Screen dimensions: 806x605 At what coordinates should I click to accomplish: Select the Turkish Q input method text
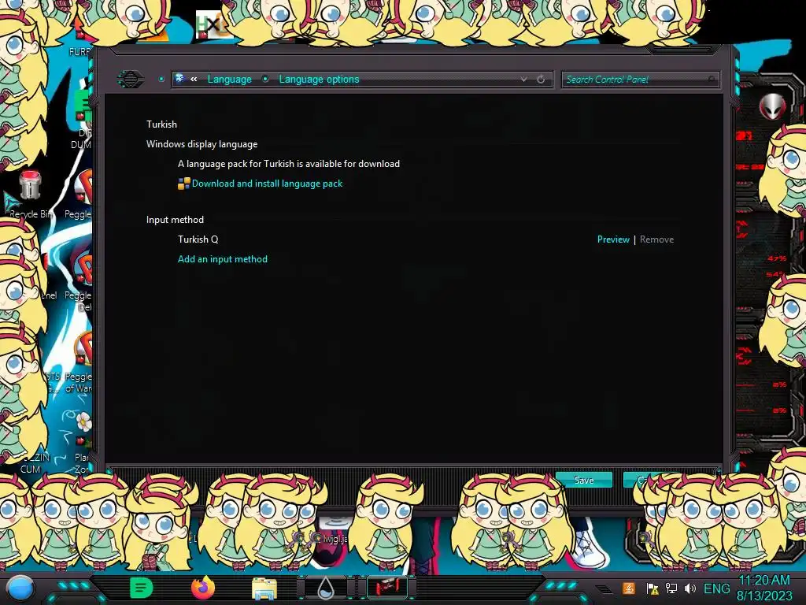[198, 239]
